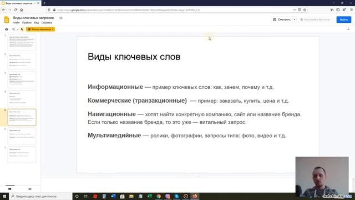Click the tracking protection shield icon
Image resolution: width=355 pixels, height=200 pixels.
point(49,10)
